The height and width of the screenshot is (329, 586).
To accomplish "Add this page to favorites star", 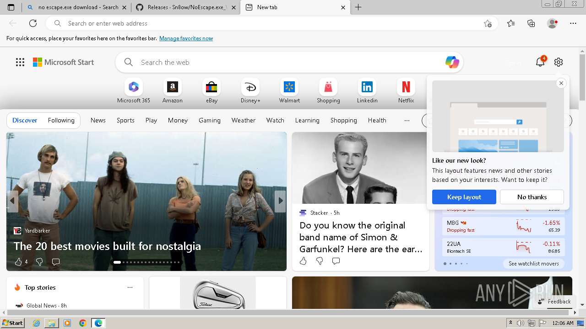I will coord(488,23).
